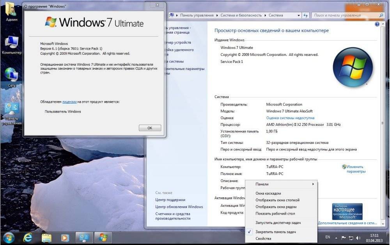This screenshot has width=390, height=245.
Task: Select Окна каскадом menu item
Action: [x=281, y=193]
